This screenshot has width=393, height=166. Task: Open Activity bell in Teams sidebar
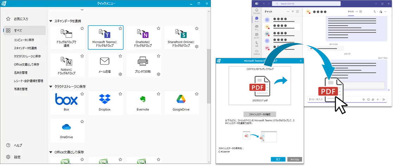[x=257, y=10]
